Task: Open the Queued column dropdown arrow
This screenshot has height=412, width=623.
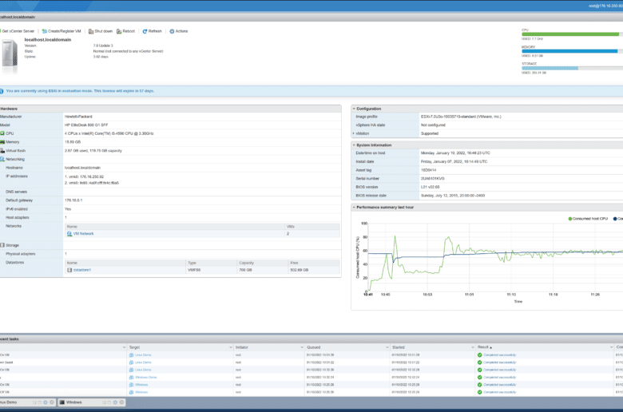Action: pyautogui.click(x=387, y=347)
